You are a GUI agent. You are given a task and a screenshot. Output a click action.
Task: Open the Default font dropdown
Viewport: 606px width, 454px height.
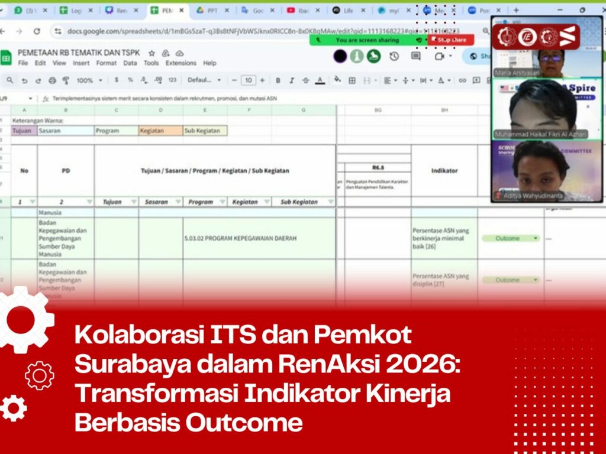pyautogui.click(x=204, y=80)
